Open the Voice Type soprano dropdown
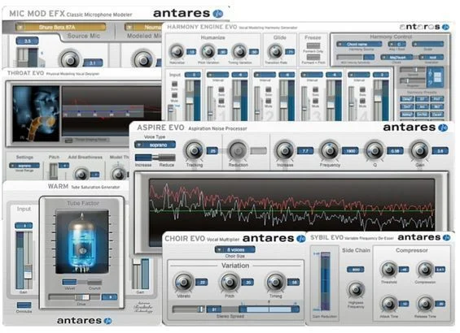The width and height of the screenshot is (460, 333). 155,145
